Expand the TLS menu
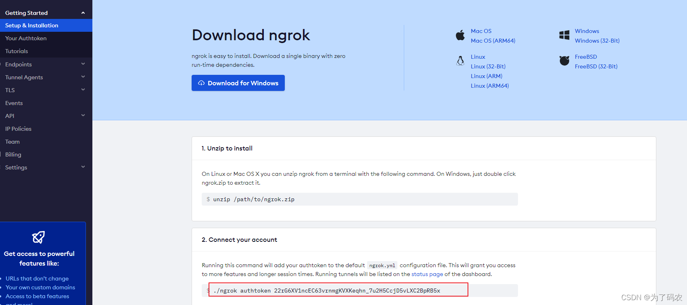The width and height of the screenshot is (687, 305). [x=83, y=90]
